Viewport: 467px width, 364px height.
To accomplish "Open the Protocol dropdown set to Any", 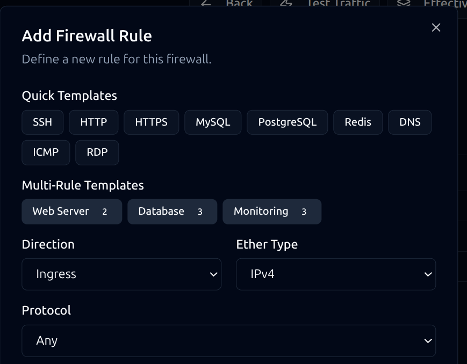I will [x=229, y=340].
